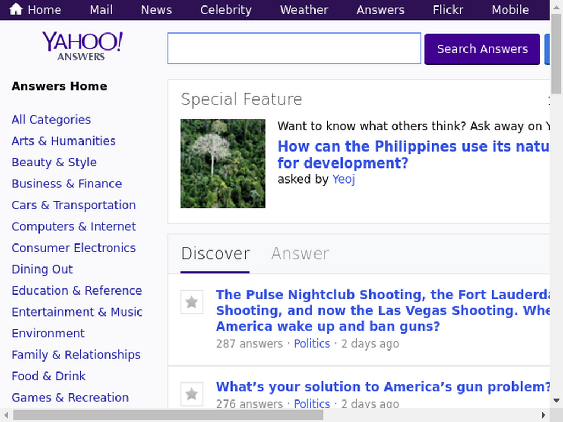Open Politics tag under 287 answers
Viewport: 563px width, 422px height.
click(312, 344)
